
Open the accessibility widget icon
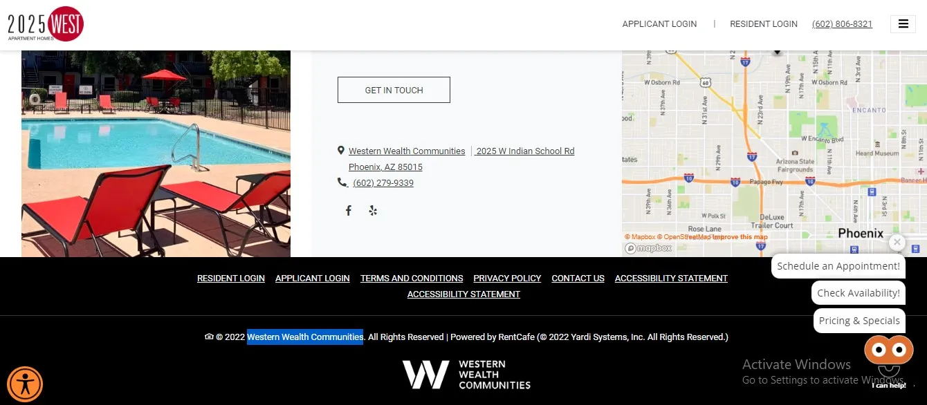coord(25,384)
